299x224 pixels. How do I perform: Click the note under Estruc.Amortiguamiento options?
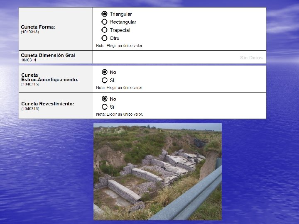(x=120, y=88)
